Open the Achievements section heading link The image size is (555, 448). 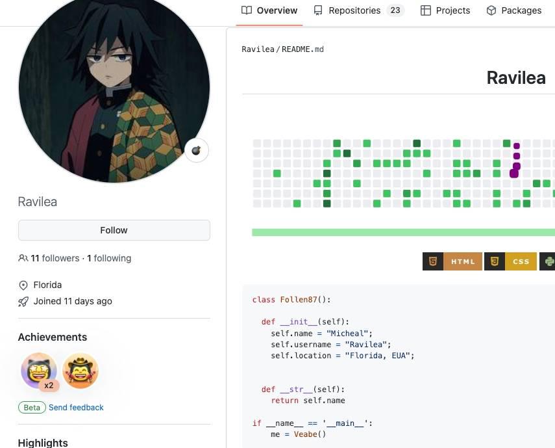pos(53,337)
